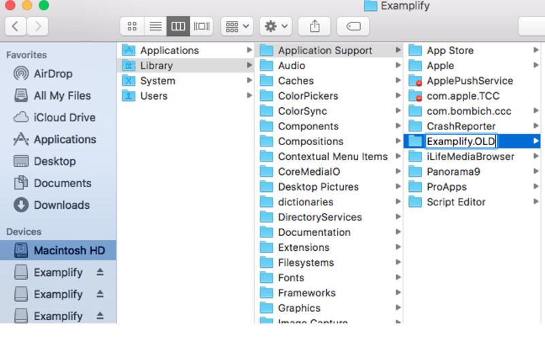The width and height of the screenshot is (545, 339).
Task: Select the Script Editor folder
Action: coord(473,202)
